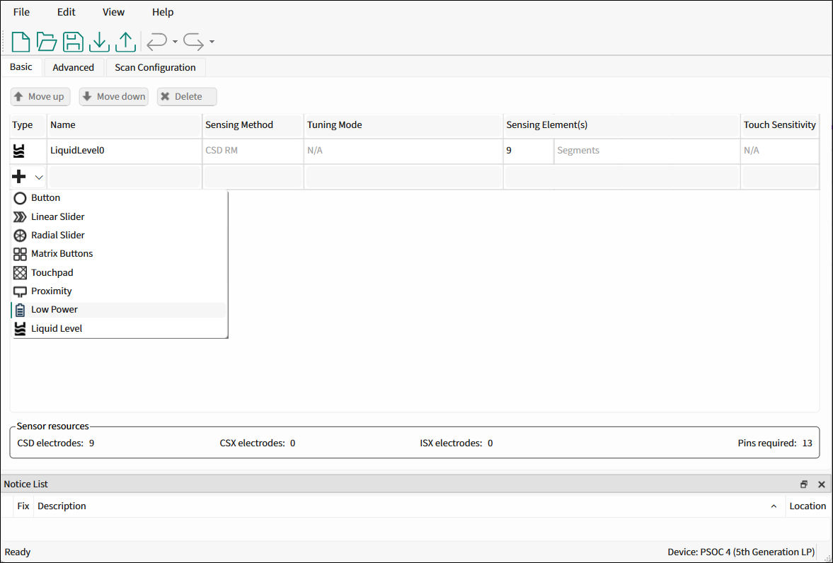Switch to the Scan Configuration tab
The height and width of the screenshot is (563, 833).
click(x=155, y=68)
